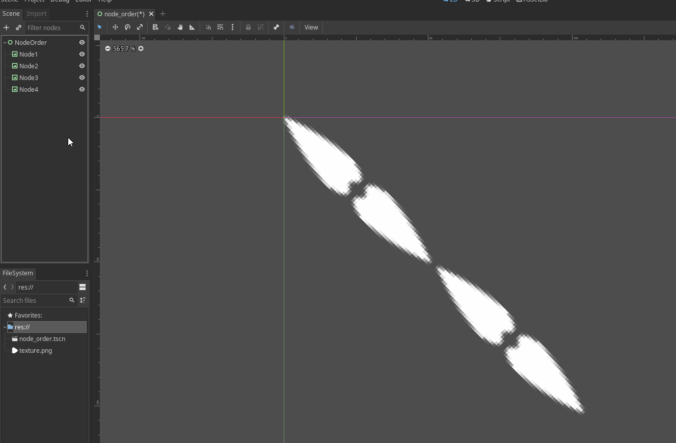Switch to Move Mode in the toolbar
This screenshot has width=676, height=443.
[116, 27]
